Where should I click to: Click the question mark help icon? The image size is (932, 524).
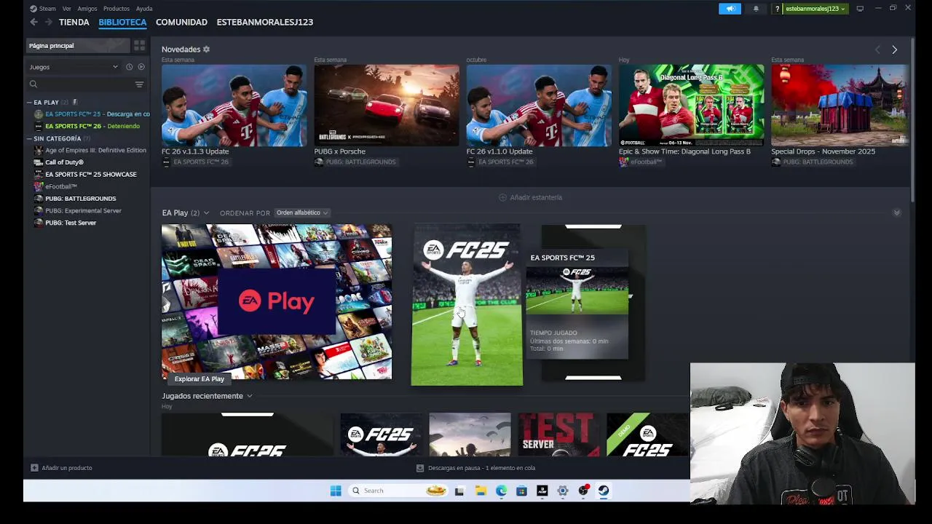click(777, 9)
